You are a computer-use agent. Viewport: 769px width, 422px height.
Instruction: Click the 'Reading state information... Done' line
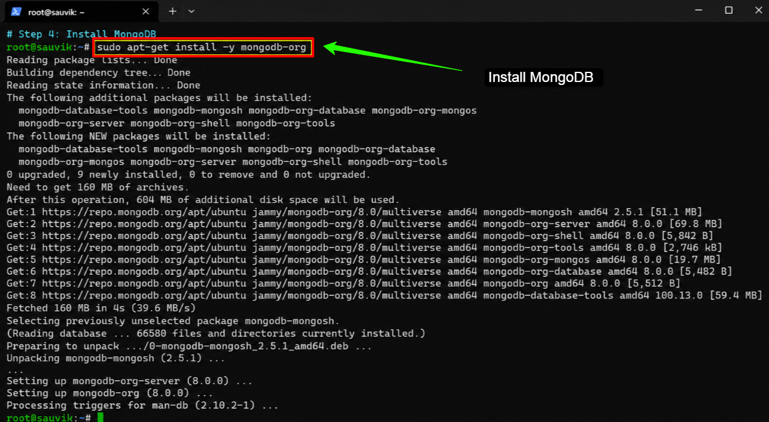(104, 85)
